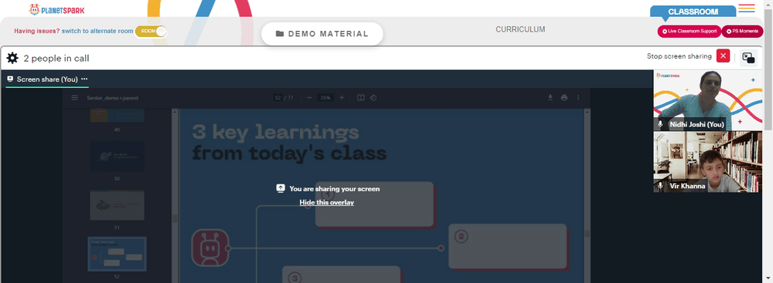Select the Screen share (You) tab

pos(47,79)
